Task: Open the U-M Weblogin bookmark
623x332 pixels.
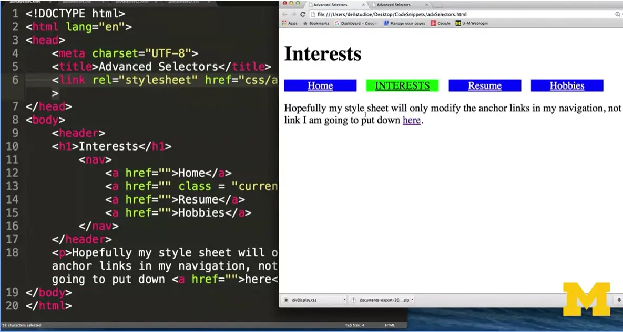Action: [x=472, y=23]
